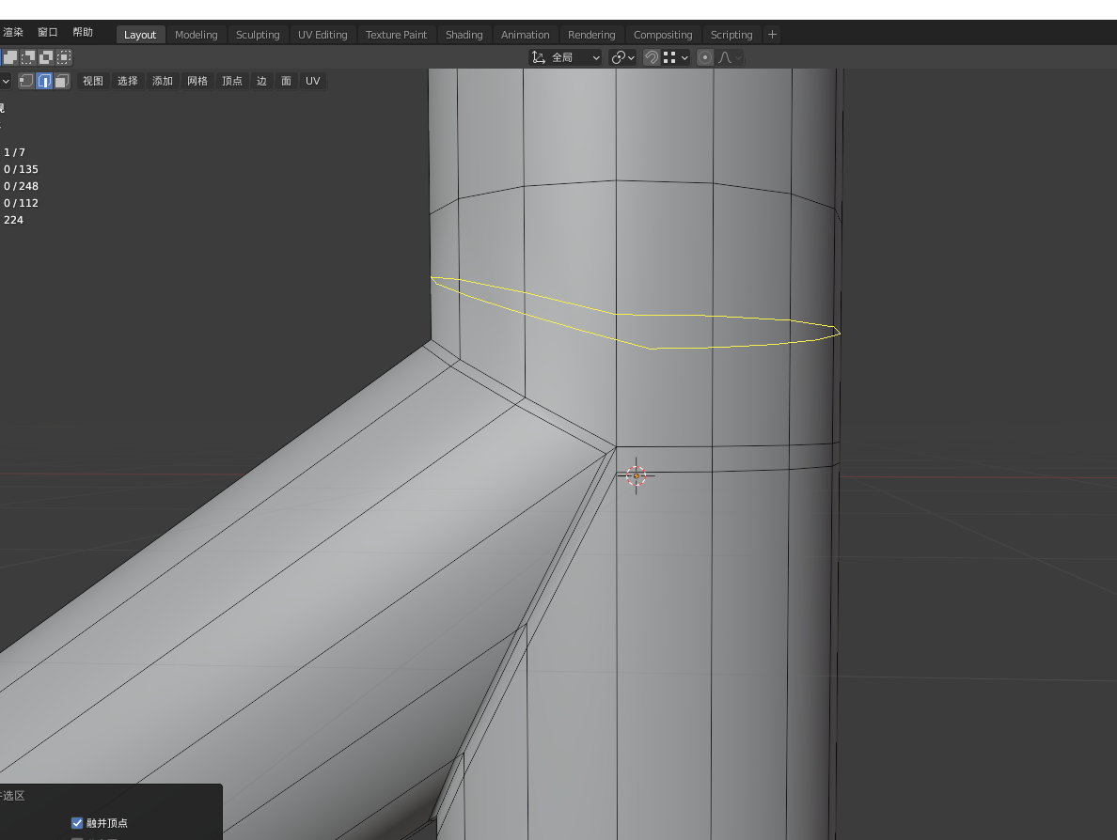Toggle the 融并顶点 checkbox
This screenshot has width=1117, height=840.
click(76, 823)
